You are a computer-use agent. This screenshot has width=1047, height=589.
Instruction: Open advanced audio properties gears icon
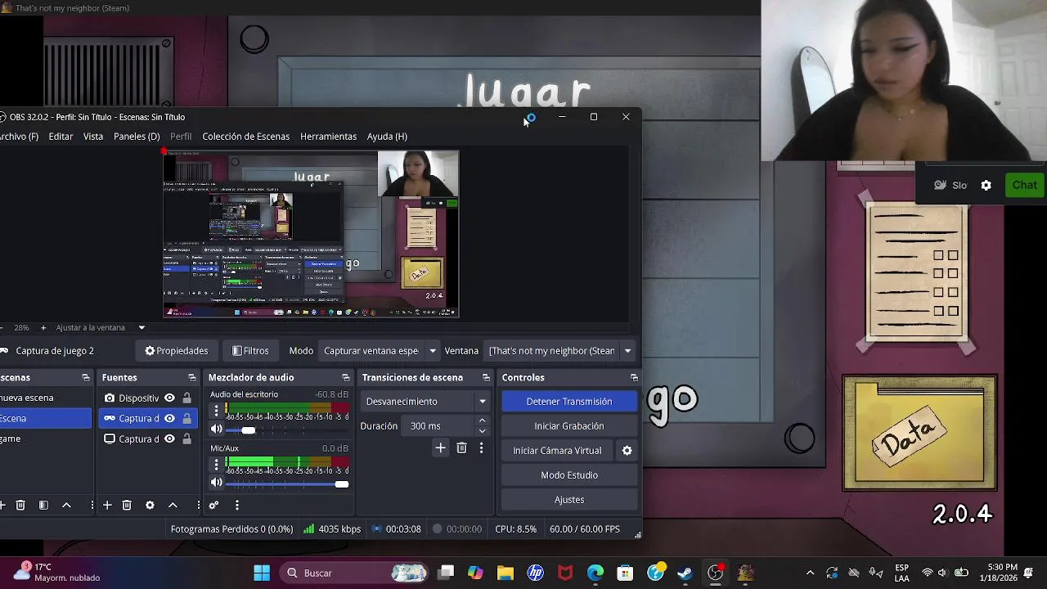[x=213, y=506]
